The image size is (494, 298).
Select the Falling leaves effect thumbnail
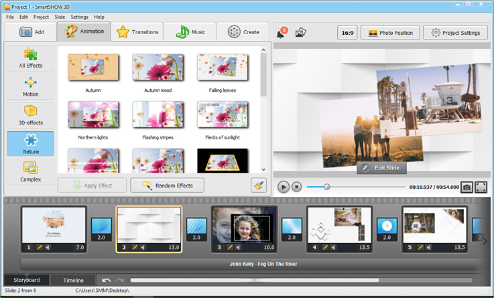click(x=222, y=68)
